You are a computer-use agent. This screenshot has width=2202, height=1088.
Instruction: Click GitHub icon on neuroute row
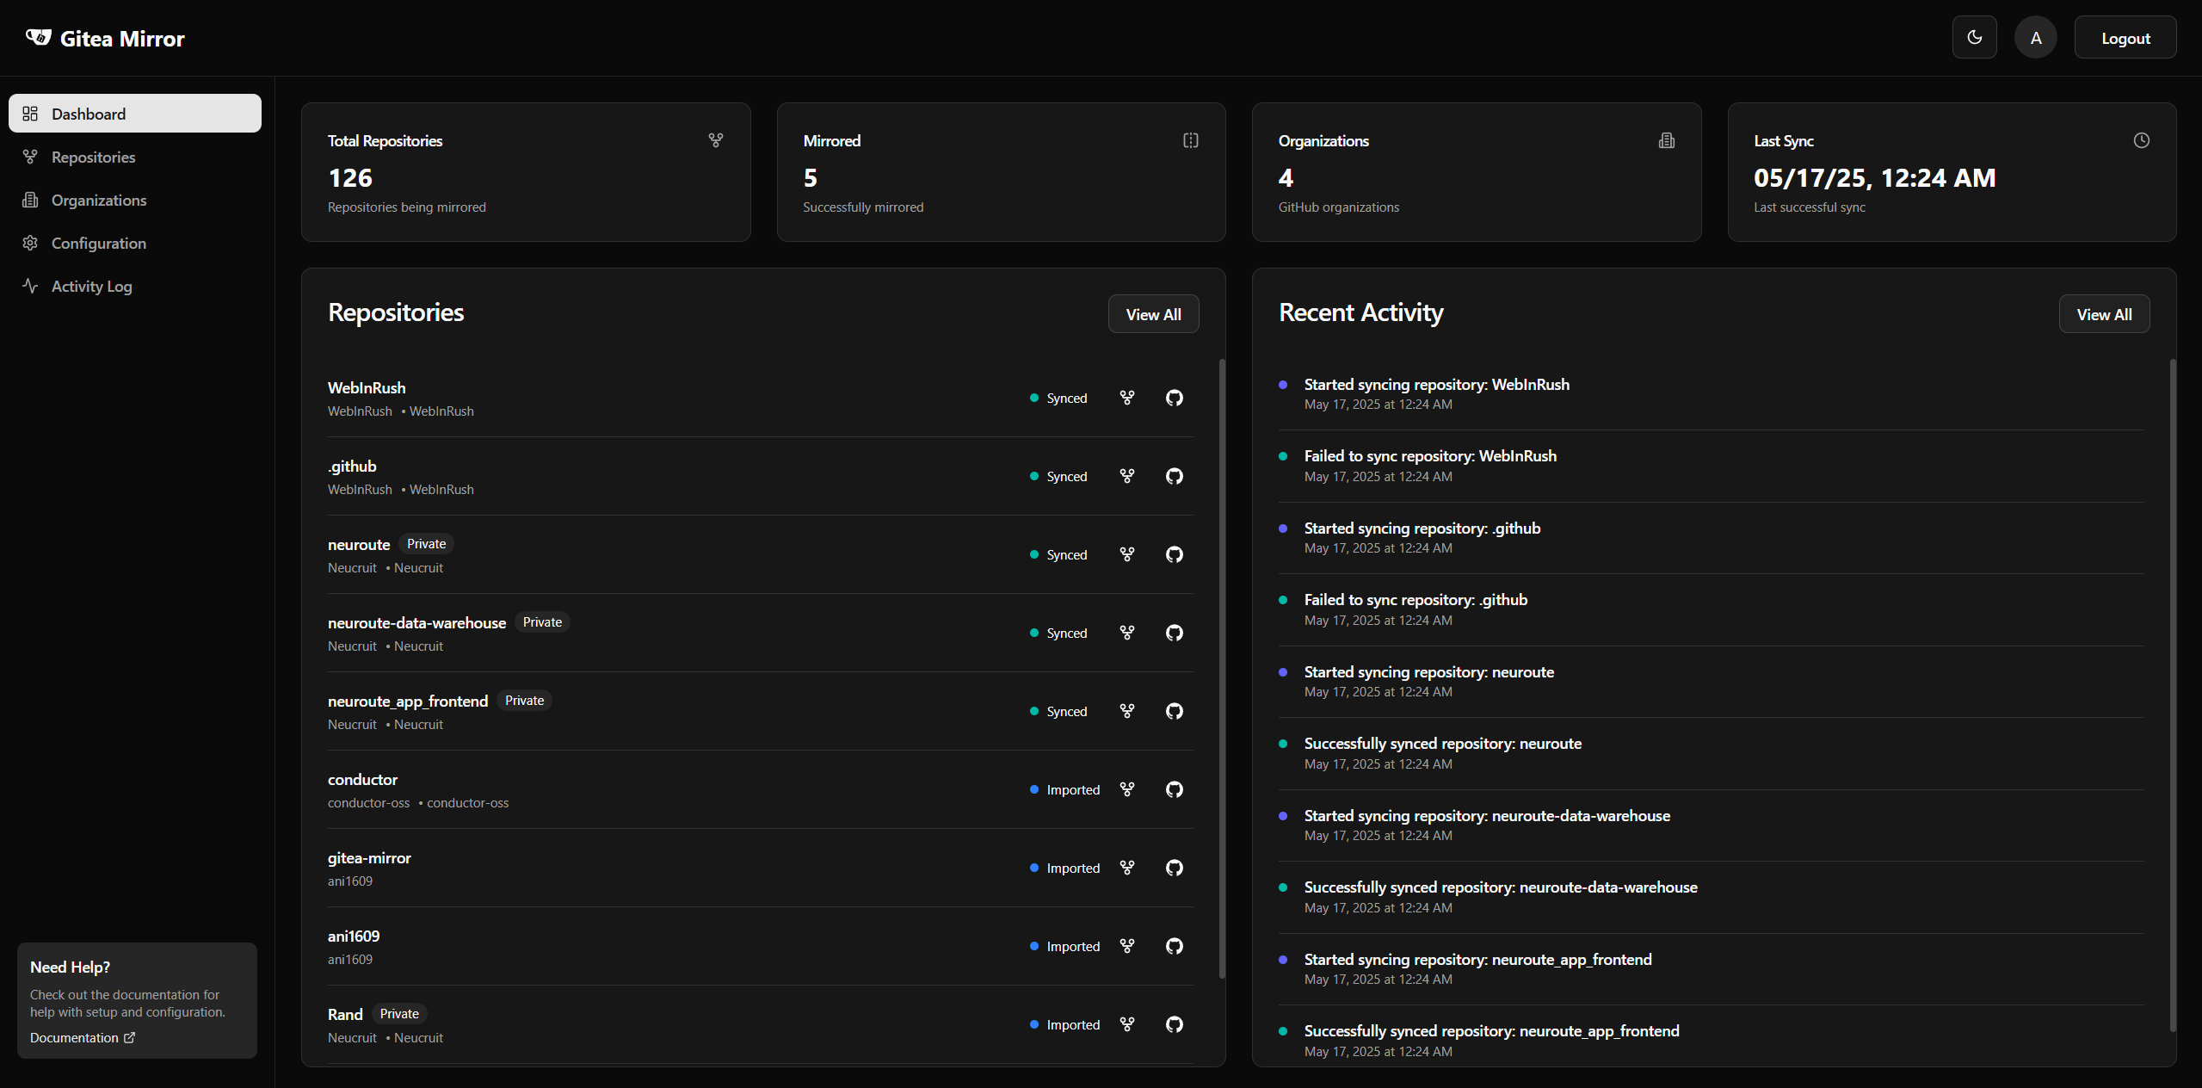[1174, 554]
